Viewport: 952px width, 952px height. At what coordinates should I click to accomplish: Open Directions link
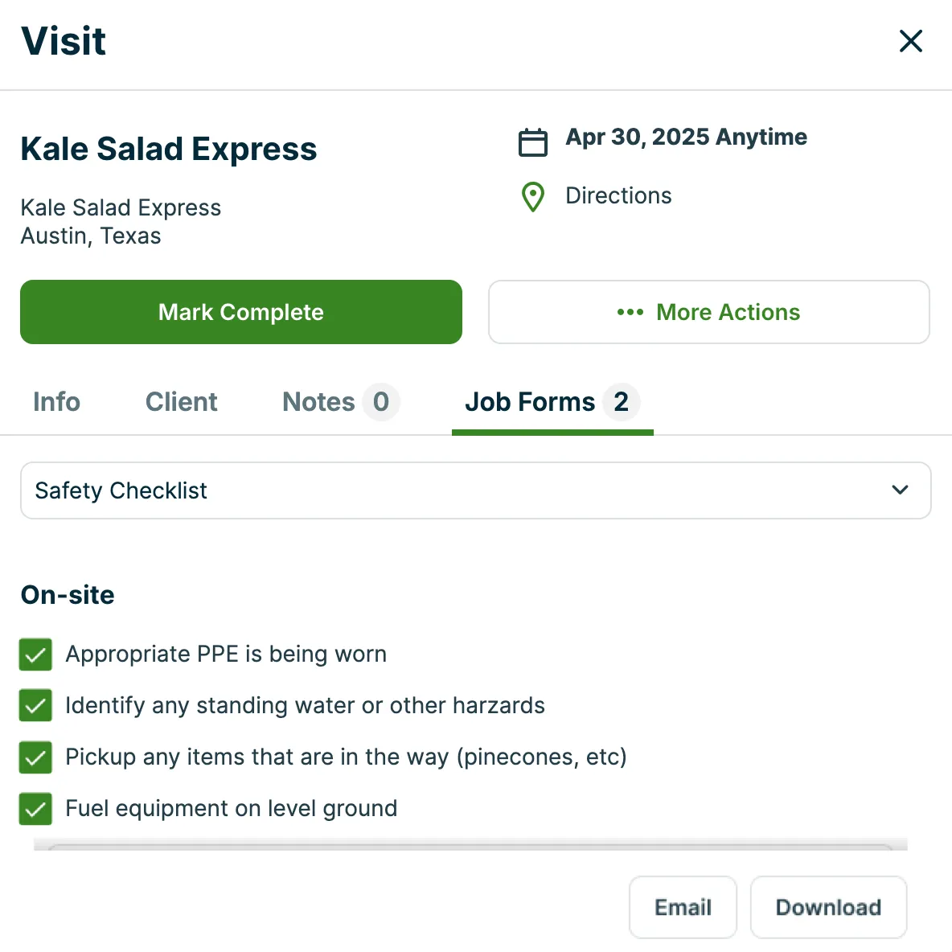coord(618,195)
